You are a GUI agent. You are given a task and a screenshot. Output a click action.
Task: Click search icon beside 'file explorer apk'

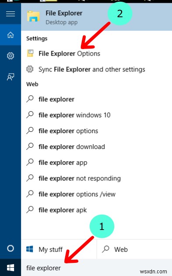pyautogui.click(x=30, y=210)
